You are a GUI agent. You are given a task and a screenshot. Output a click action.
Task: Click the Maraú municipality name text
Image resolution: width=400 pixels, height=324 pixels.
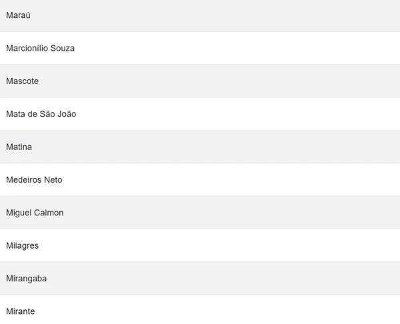[18, 15]
